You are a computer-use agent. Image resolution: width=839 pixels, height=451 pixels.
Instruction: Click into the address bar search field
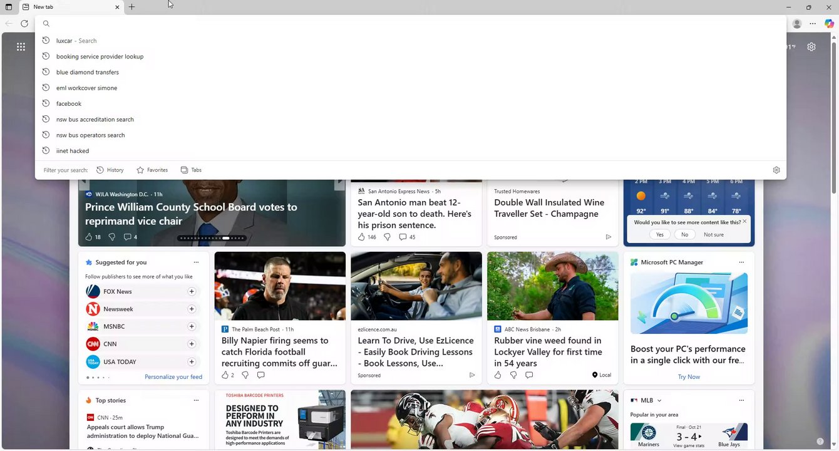(410, 24)
